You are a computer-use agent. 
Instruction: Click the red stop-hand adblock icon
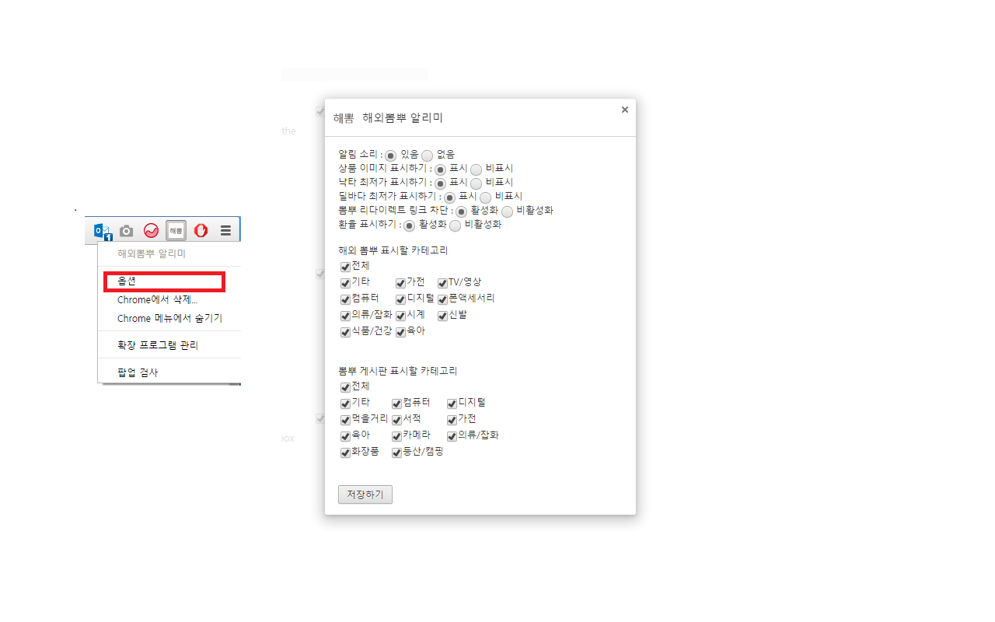tap(201, 231)
